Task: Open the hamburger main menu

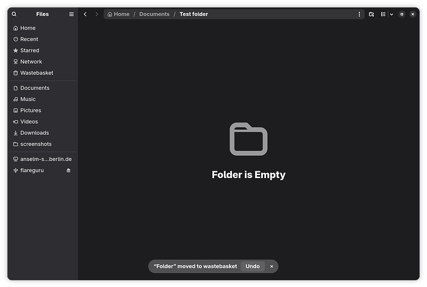Action: [71, 14]
